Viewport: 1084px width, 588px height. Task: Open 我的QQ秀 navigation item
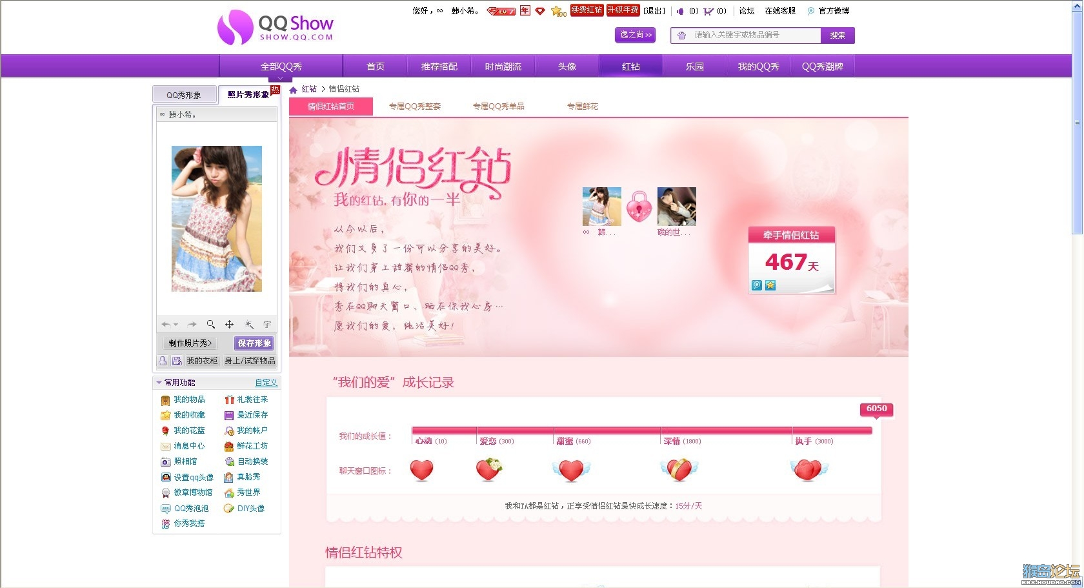759,66
